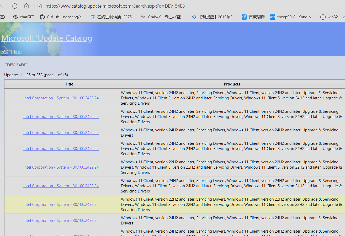Refresh the current page
The height and width of the screenshot is (236, 345).
(x=15, y=6)
